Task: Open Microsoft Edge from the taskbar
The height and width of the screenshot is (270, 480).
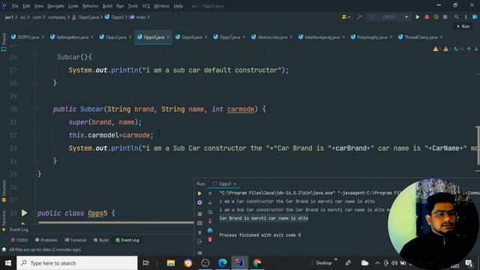Action: tap(223, 263)
